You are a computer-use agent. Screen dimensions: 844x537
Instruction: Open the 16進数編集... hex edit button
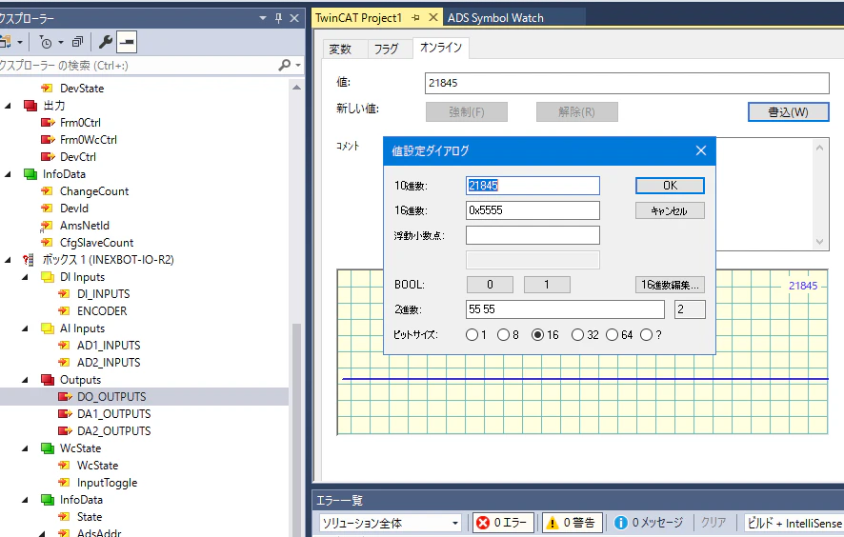(x=670, y=285)
